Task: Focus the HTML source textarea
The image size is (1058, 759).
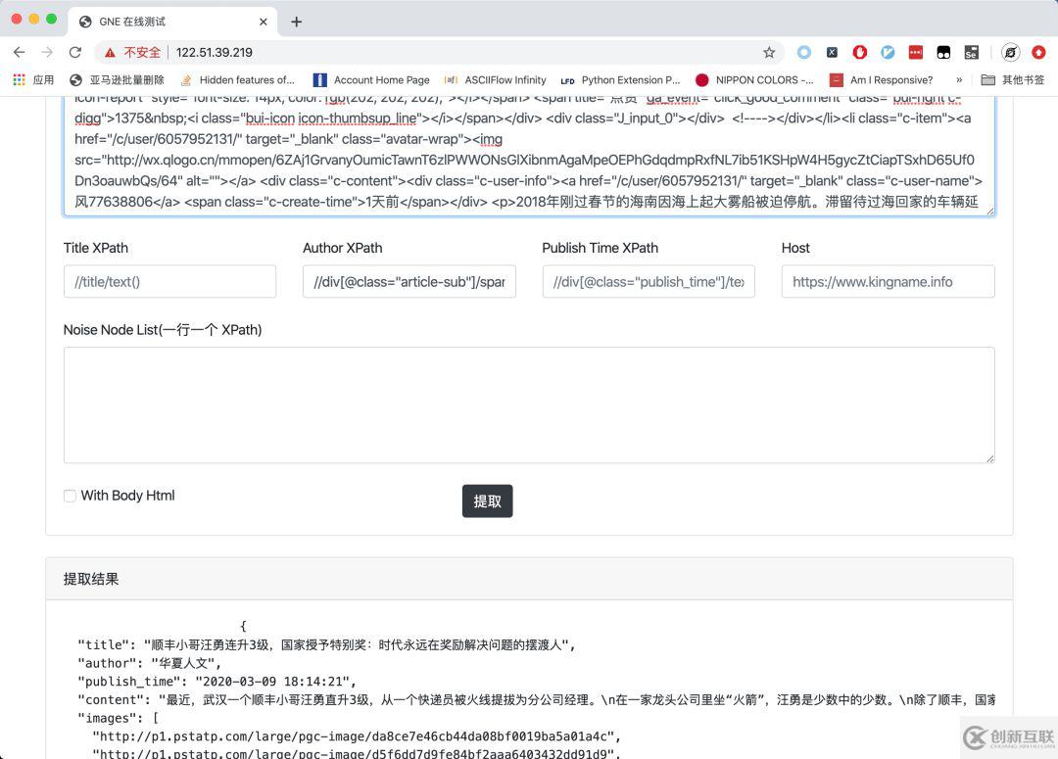Action: tap(529, 157)
